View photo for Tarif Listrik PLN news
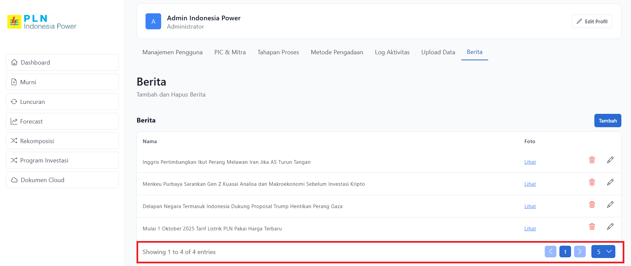The image size is (631, 266). (530, 229)
